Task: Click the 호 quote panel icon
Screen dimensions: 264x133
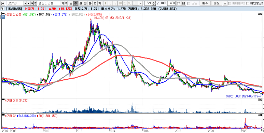Action: coord(2,17)
